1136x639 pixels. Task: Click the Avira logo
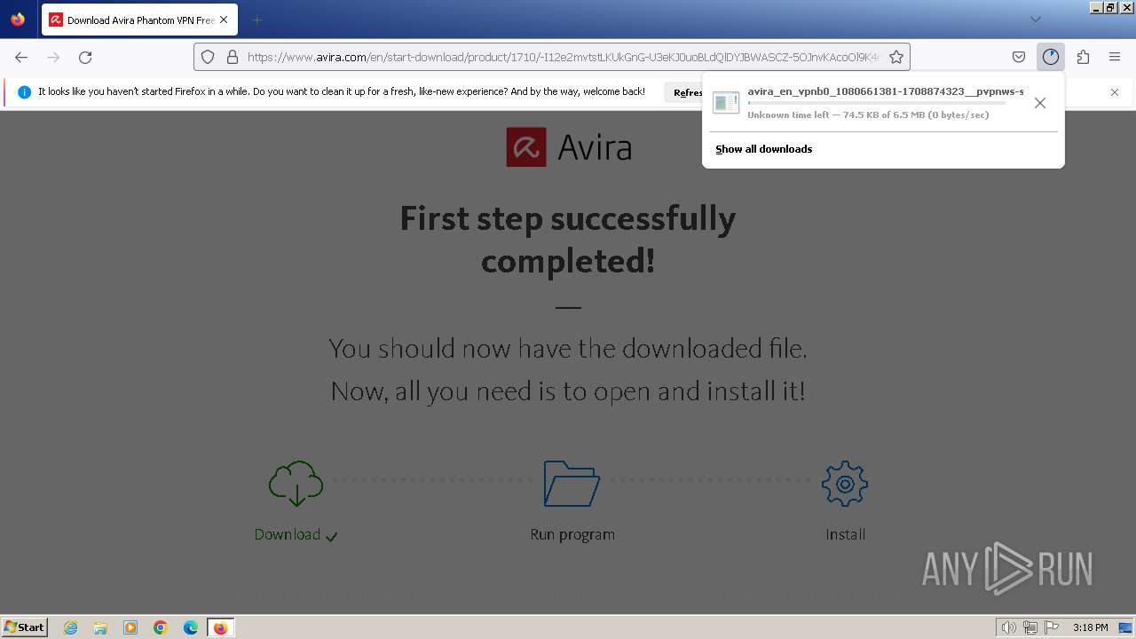click(568, 147)
